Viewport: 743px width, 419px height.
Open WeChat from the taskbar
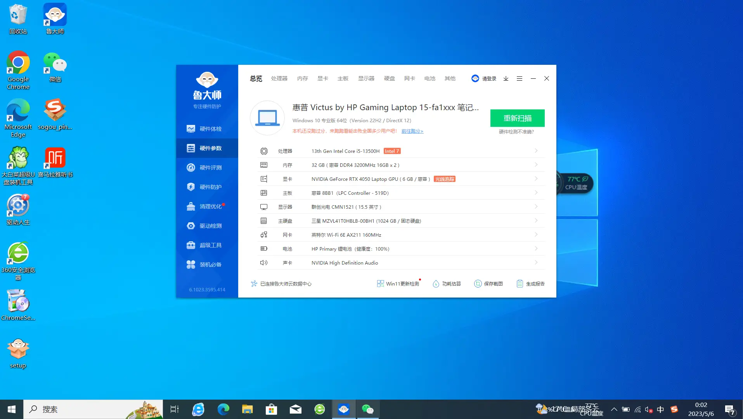tap(367, 409)
